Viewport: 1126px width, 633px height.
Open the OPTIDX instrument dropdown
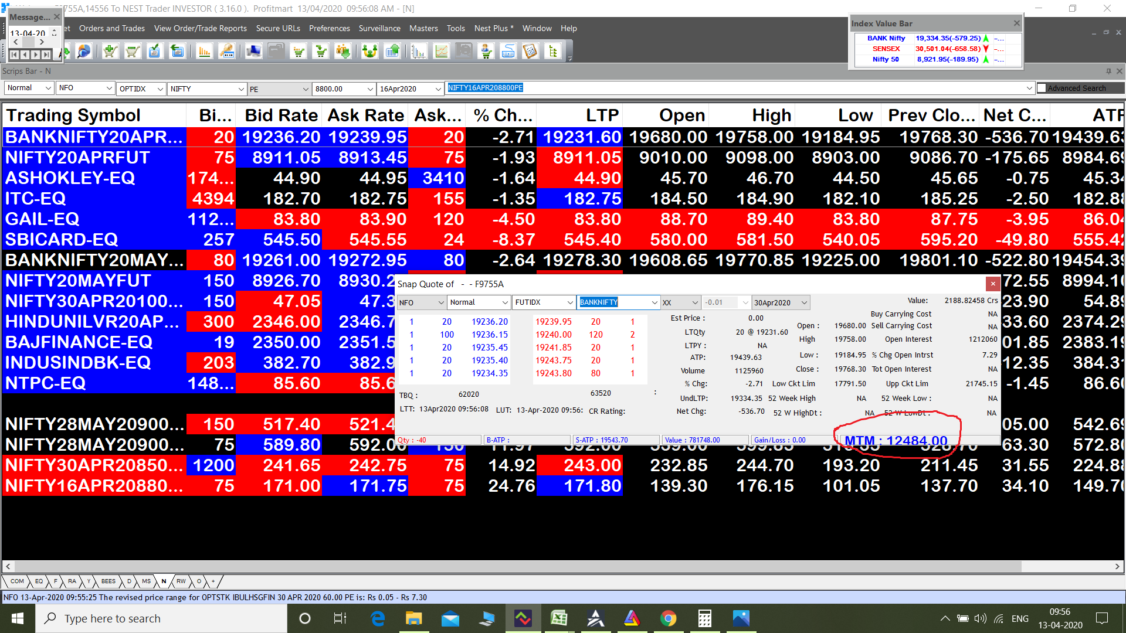coord(160,89)
